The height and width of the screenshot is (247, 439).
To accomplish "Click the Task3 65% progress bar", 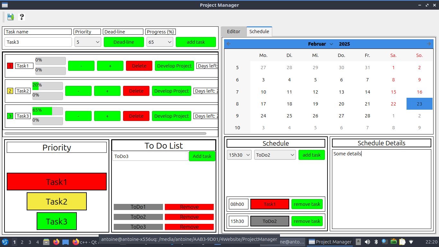I will click(x=48, y=111).
